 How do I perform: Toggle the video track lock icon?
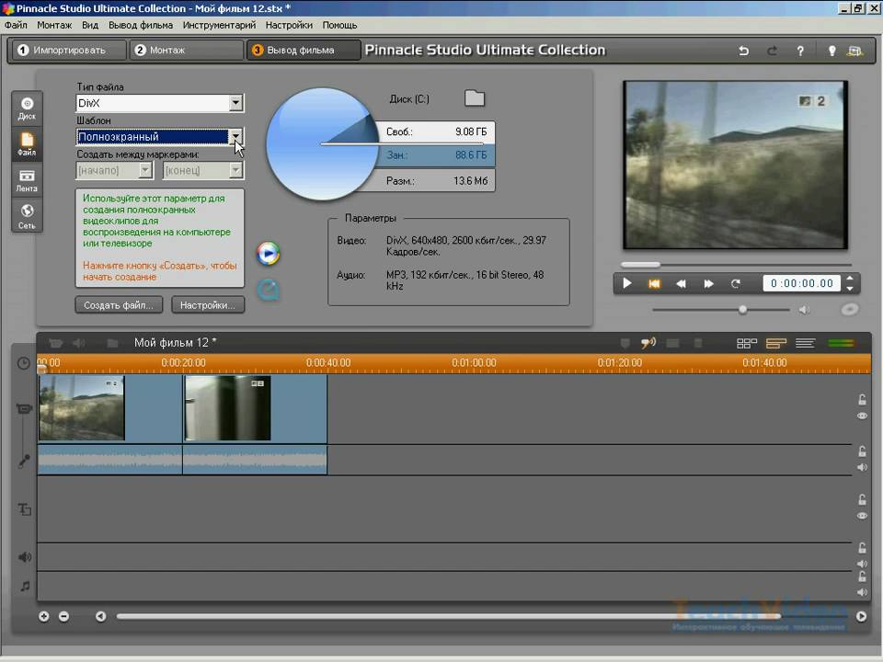coord(862,399)
